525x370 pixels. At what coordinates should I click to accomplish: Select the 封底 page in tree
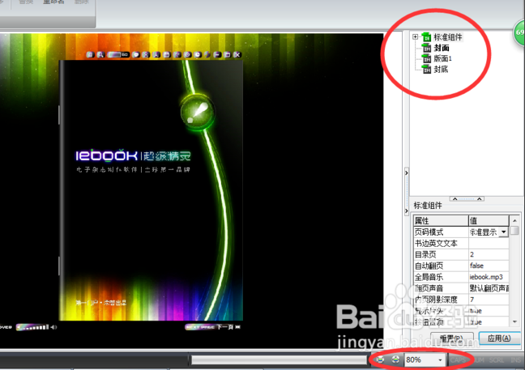pos(441,69)
